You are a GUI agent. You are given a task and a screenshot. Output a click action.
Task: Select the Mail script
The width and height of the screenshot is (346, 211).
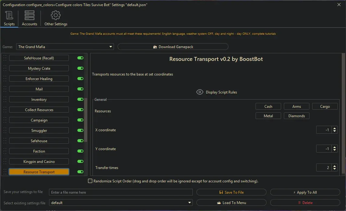(x=39, y=89)
